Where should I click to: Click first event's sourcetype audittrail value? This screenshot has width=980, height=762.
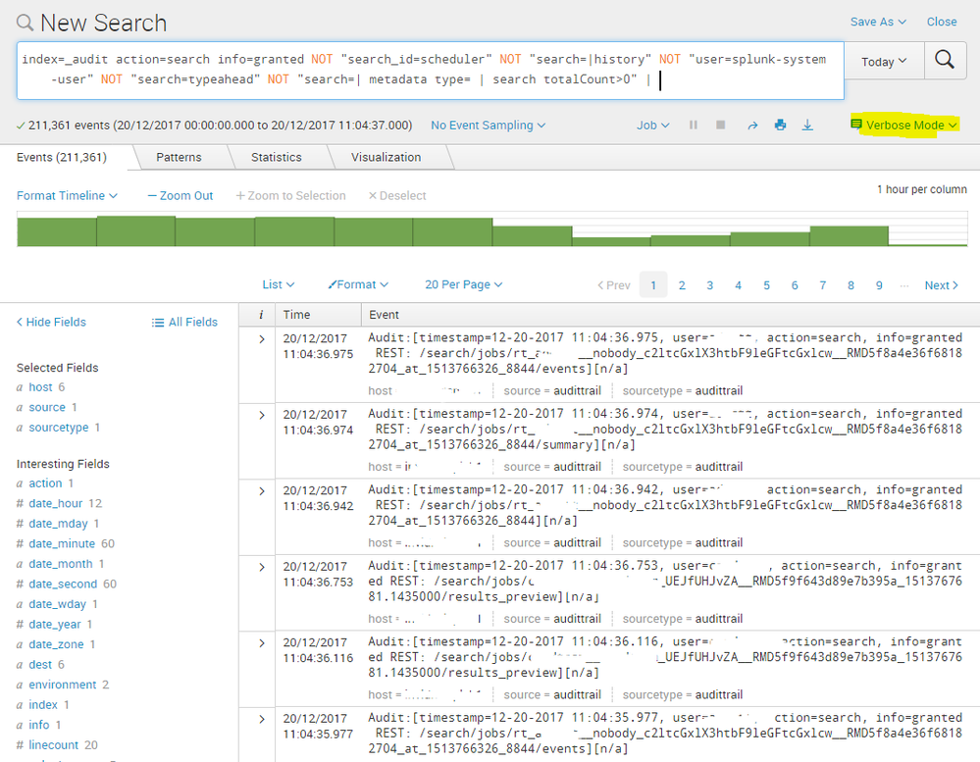point(719,391)
